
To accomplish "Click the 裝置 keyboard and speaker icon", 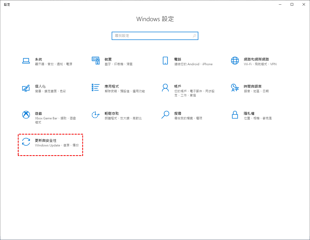I will (96, 61).
